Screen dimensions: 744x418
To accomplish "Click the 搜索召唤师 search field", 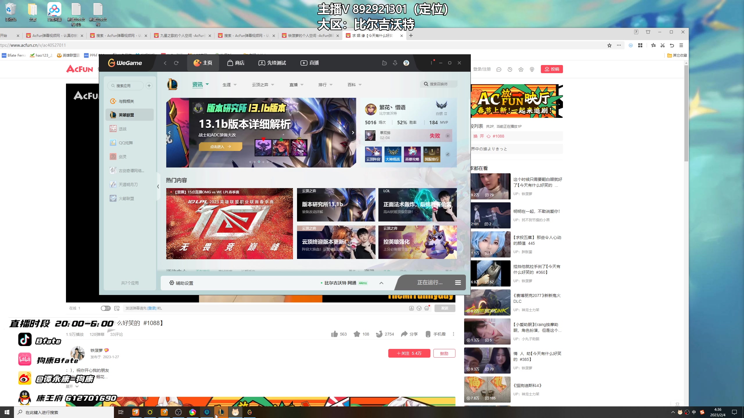I will 439,84.
